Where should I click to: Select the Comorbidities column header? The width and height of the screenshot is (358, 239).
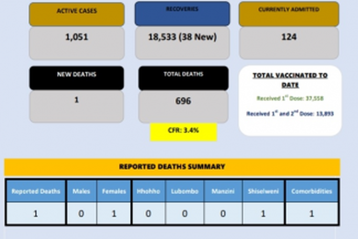coord(311,191)
